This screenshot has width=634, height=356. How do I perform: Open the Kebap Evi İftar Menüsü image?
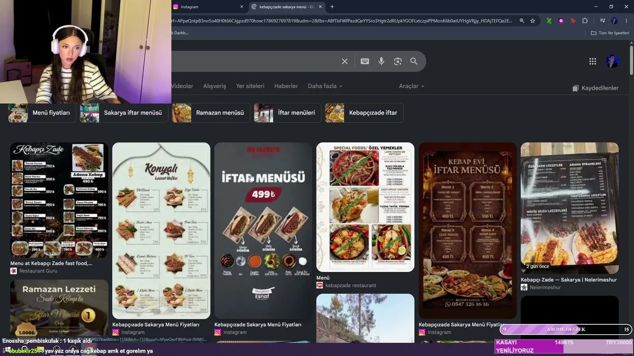pos(467,230)
